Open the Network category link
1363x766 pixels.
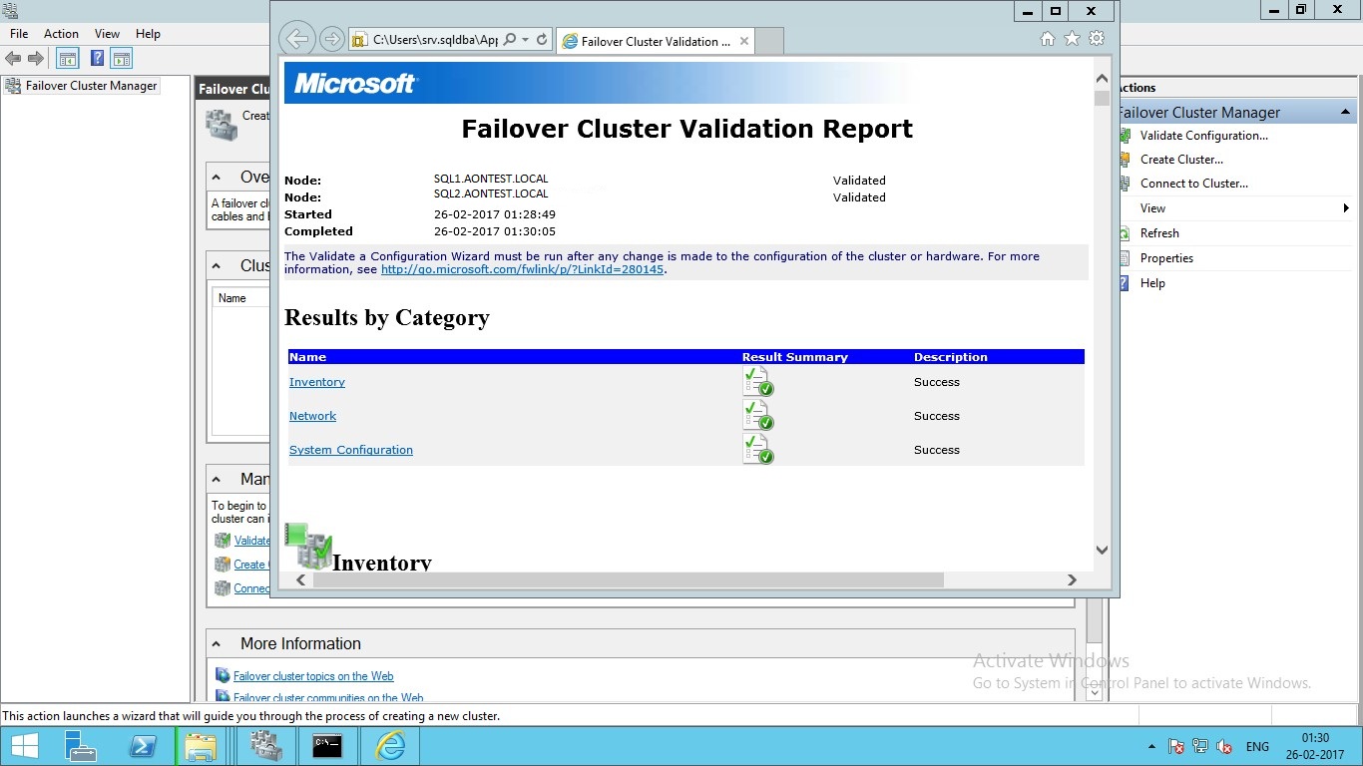point(312,416)
